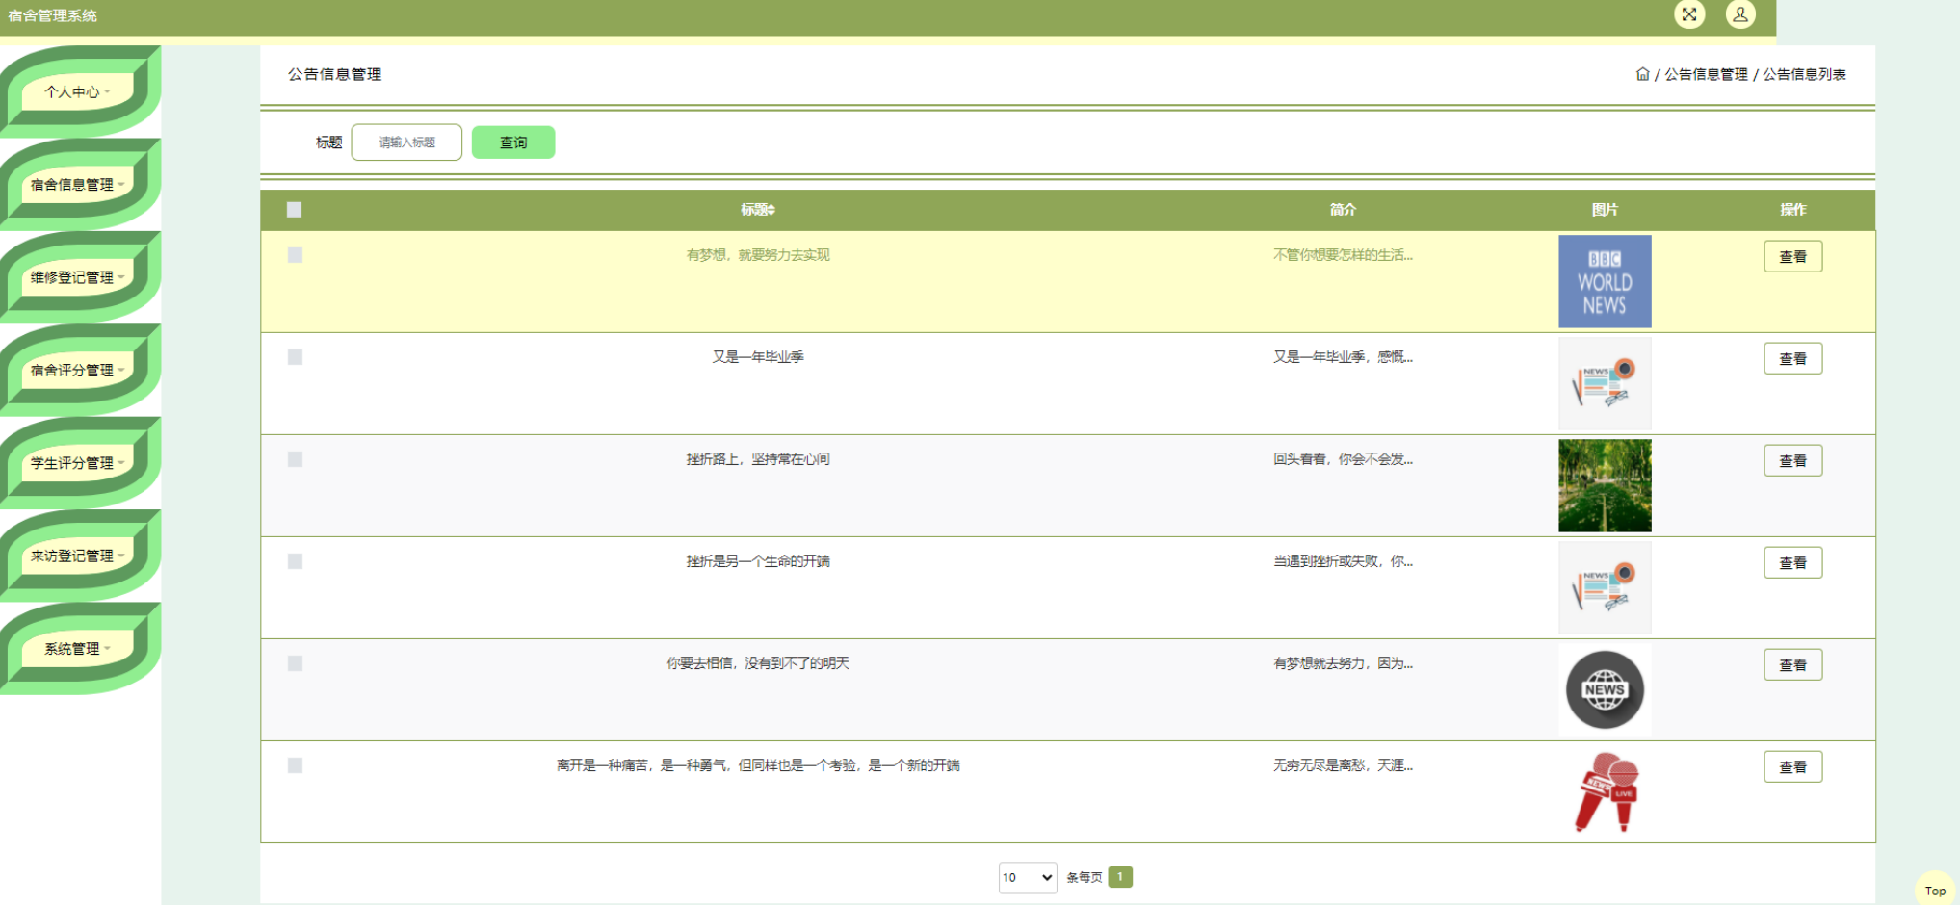
Task: Toggle the select-all checkbox in table header
Action: [295, 210]
